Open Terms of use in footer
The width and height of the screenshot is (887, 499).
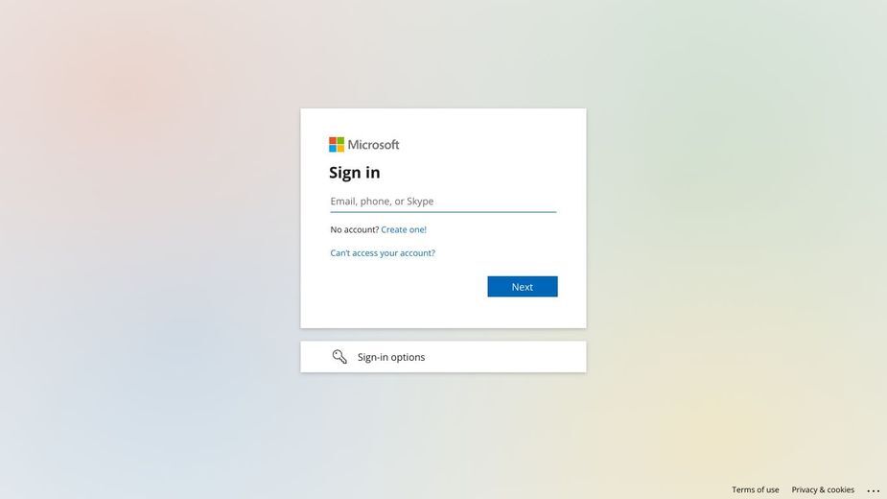pos(756,490)
